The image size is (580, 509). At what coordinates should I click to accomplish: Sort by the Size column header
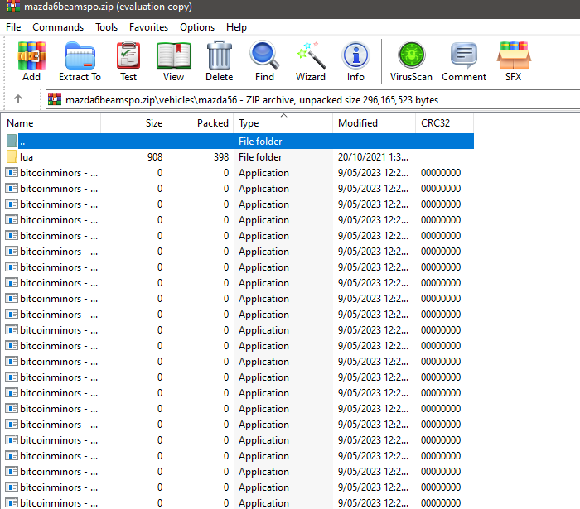pyautogui.click(x=134, y=123)
